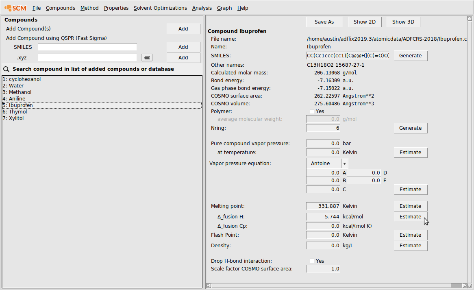
Task: Click the Show 3D button
Action: pyautogui.click(x=403, y=22)
